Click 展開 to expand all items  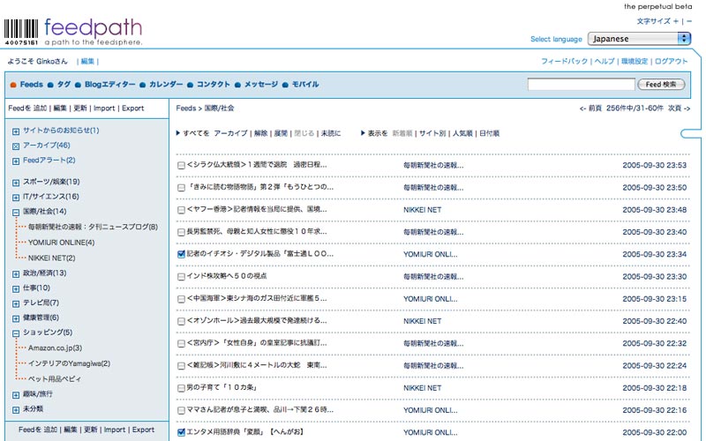281,133
